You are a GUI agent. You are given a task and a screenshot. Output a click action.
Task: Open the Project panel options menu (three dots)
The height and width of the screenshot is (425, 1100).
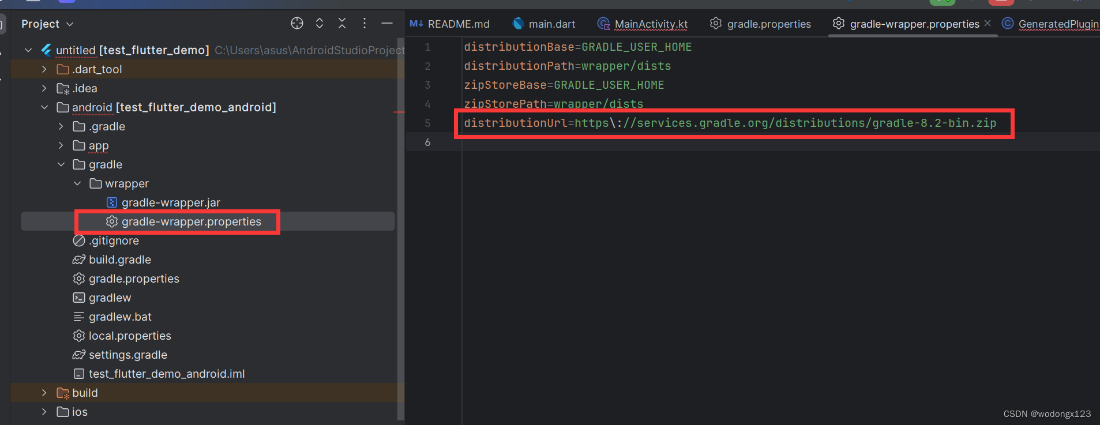click(x=365, y=23)
